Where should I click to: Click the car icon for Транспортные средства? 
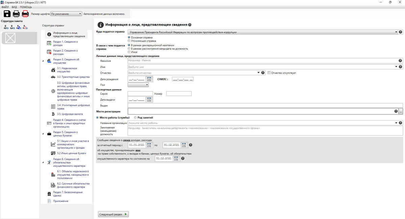tap(53, 77)
